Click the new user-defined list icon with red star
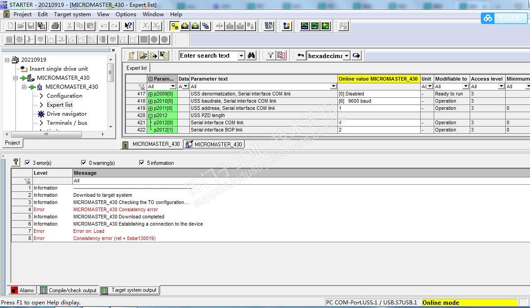The width and height of the screenshot is (530, 308). [132, 55]
